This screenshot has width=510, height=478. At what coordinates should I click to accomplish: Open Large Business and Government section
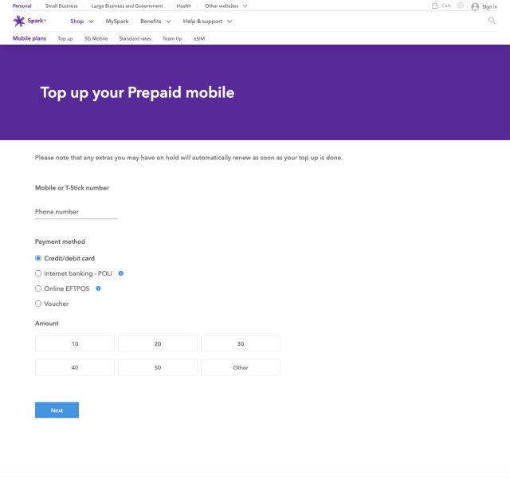[127, 6]
